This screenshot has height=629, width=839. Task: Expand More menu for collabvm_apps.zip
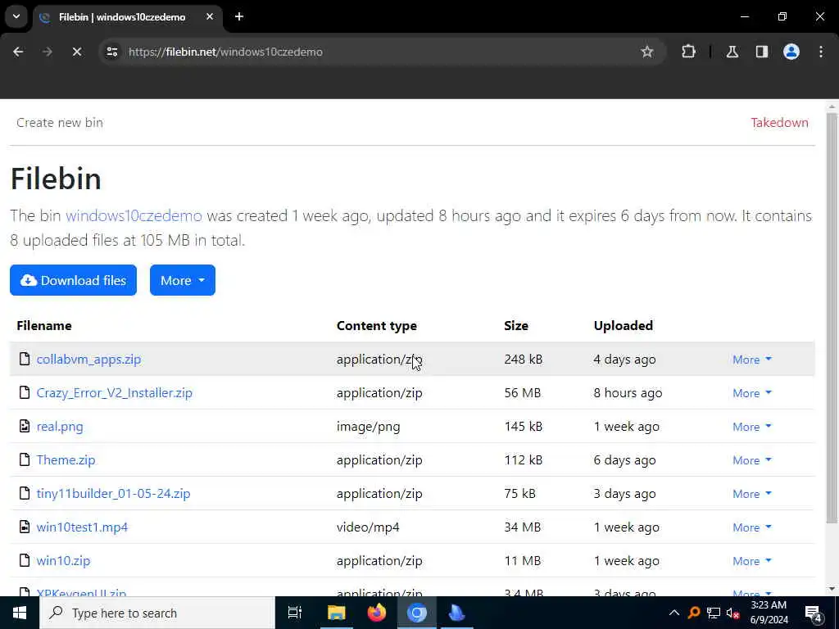pos(752,360)
